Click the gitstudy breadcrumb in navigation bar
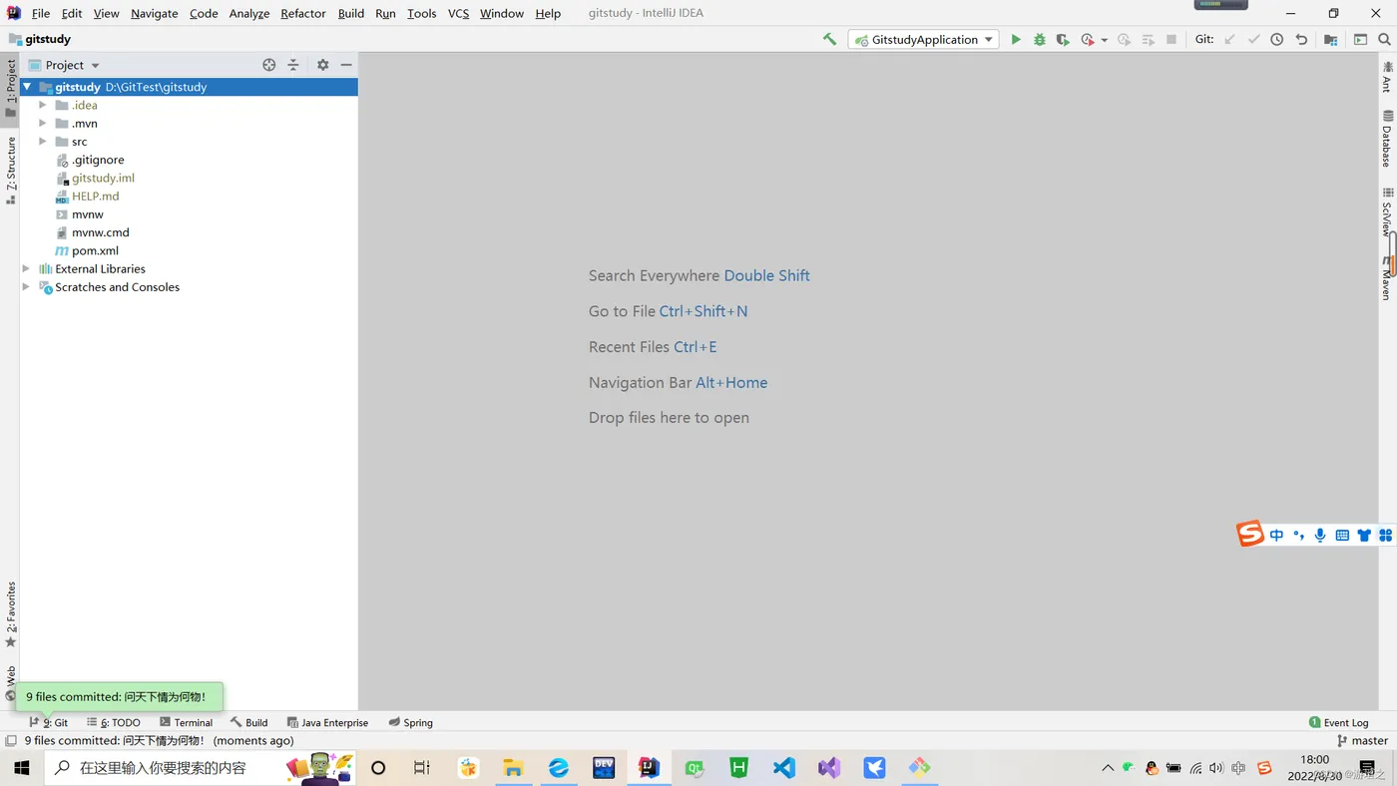The height and width of the screenshot is (786, 1397). [x=39, y=39]
